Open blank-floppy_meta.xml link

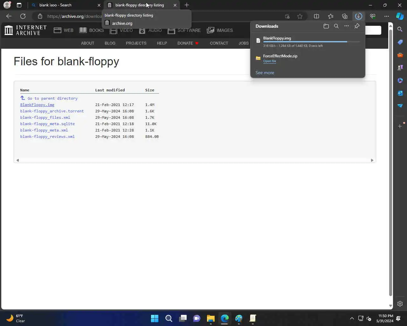click(44, 130)
